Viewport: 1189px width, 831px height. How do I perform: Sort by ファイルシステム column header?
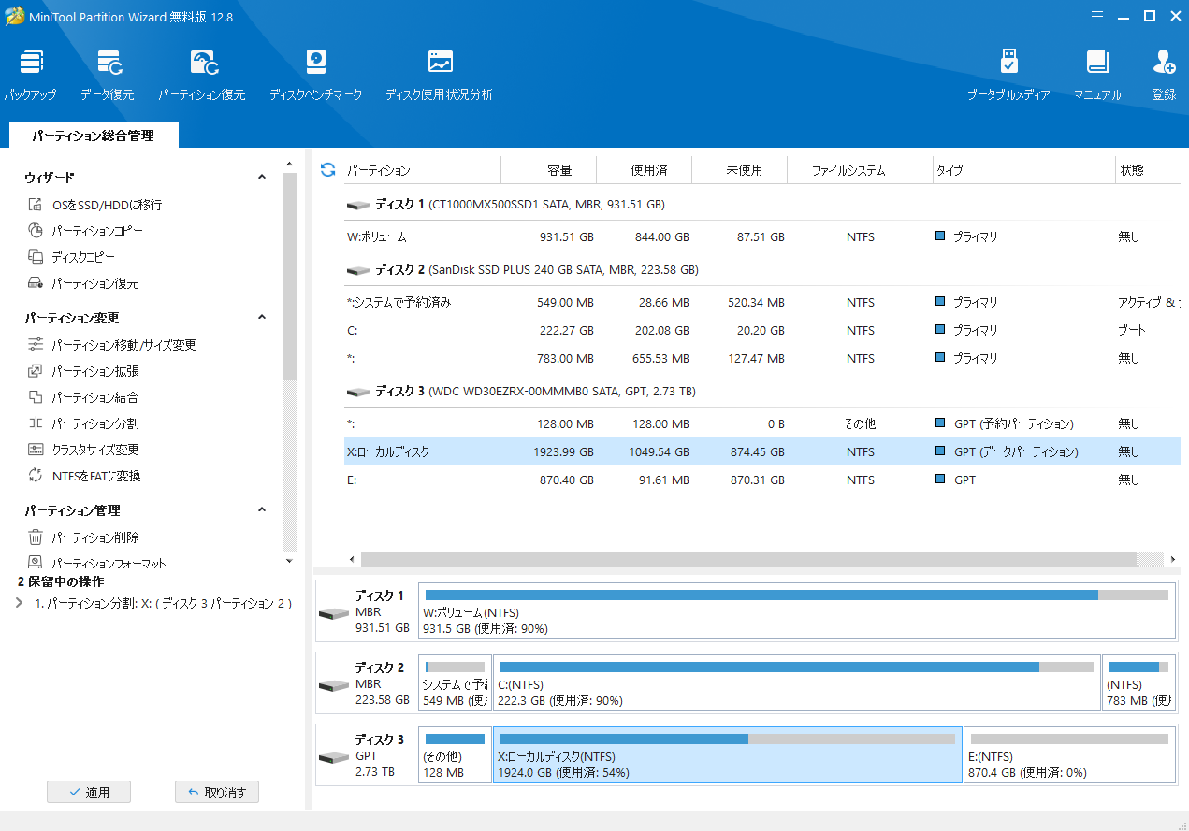point(848,170)
